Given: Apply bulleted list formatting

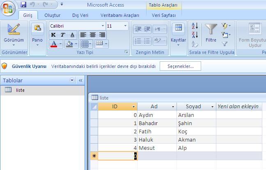Looking at the screenshot, I should point(147,41).
